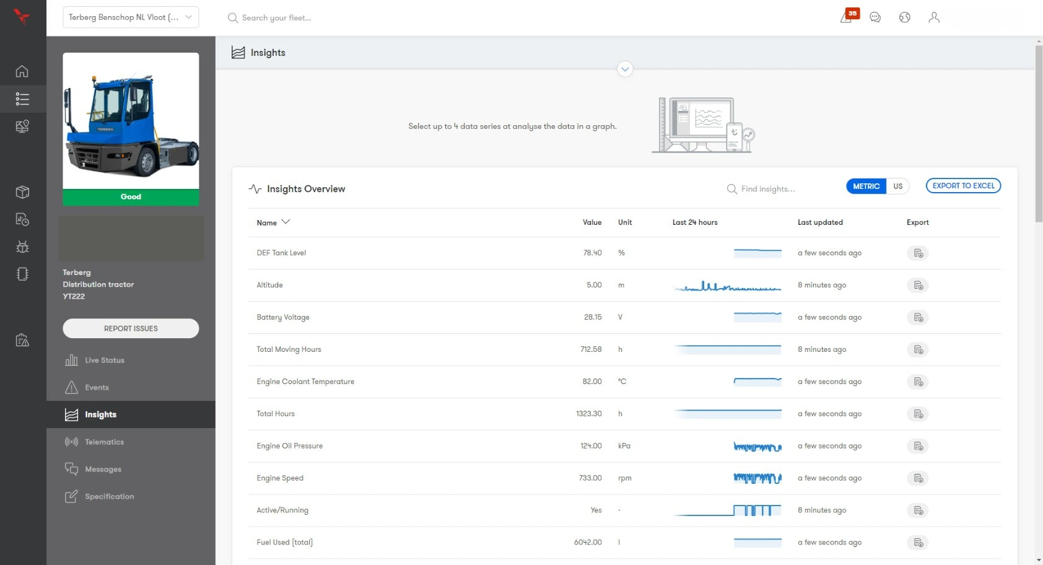Select the Total Hours row name

276,414
